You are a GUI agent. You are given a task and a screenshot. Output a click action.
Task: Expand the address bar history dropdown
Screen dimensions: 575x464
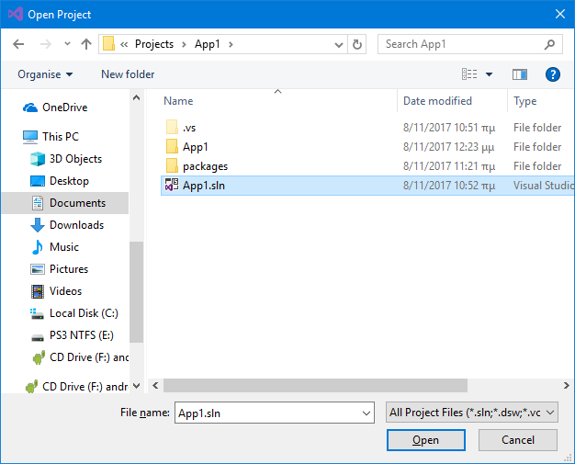tap(339, 45)
